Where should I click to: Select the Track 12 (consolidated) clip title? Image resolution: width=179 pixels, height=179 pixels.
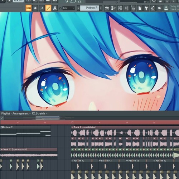(x=15, y=150)
